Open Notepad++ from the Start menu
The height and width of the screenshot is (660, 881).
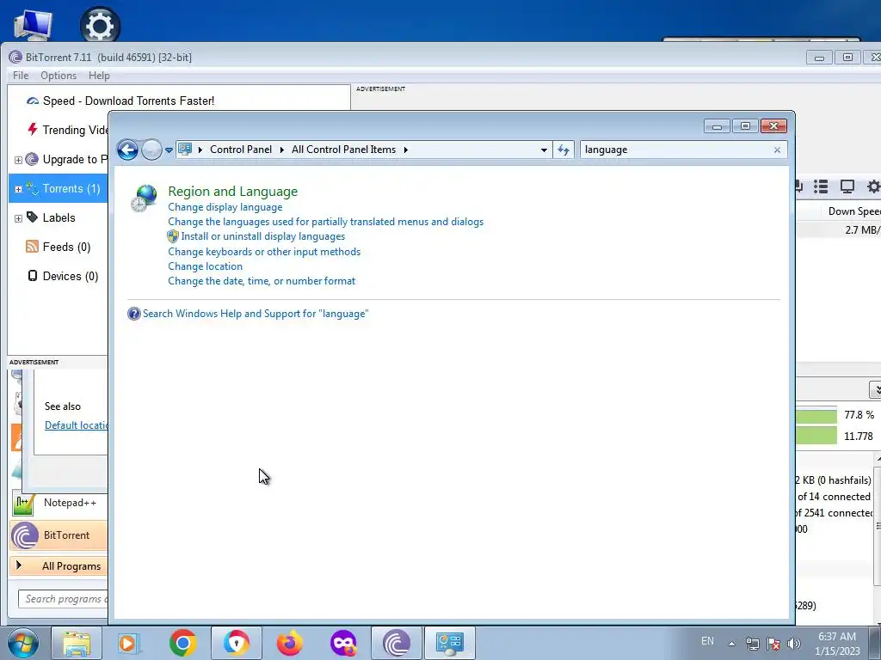[59, 503]
